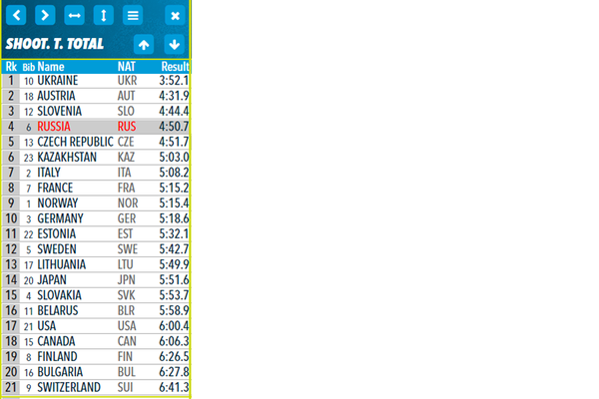Click the result 4:50.7
Image resolution: width=599 pixels, height=399 pixels.
point(174,127)
